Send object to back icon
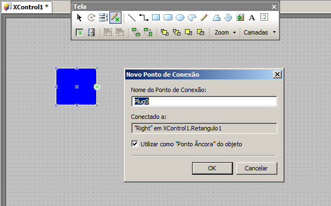 pyautogui.click(x=177, y=32)
